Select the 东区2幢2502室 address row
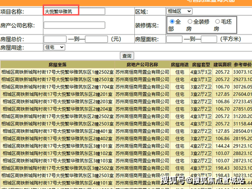This screenshot has width=252, height=189. click(58, 116)
